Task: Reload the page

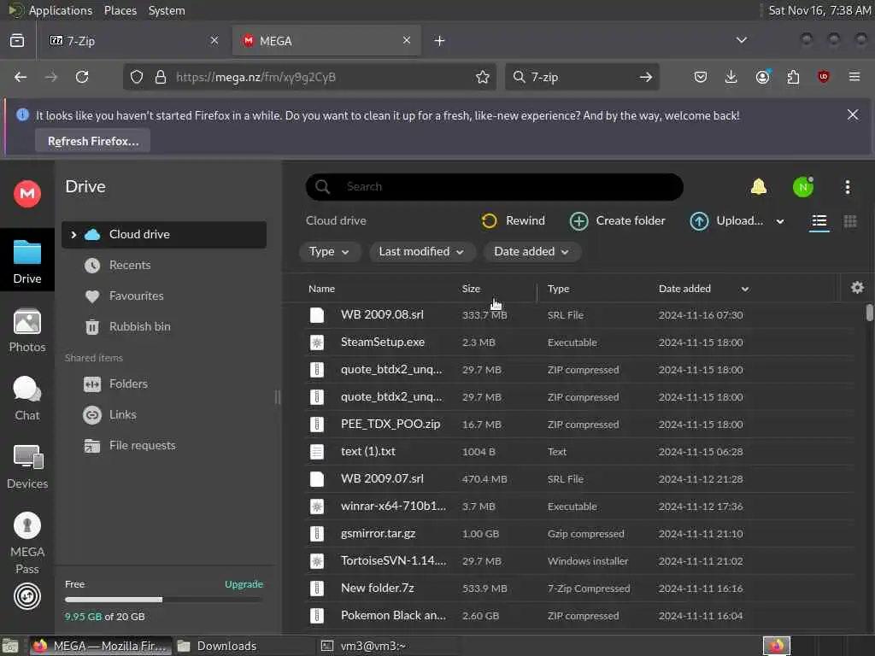Action: 82,77
